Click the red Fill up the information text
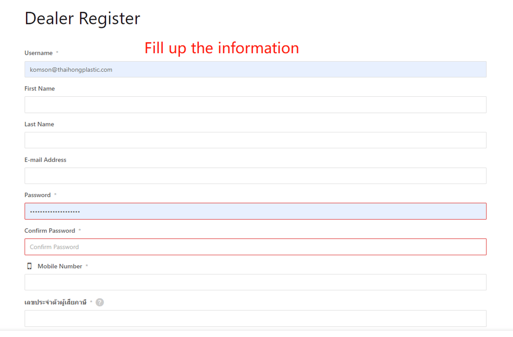 (222, 48)
